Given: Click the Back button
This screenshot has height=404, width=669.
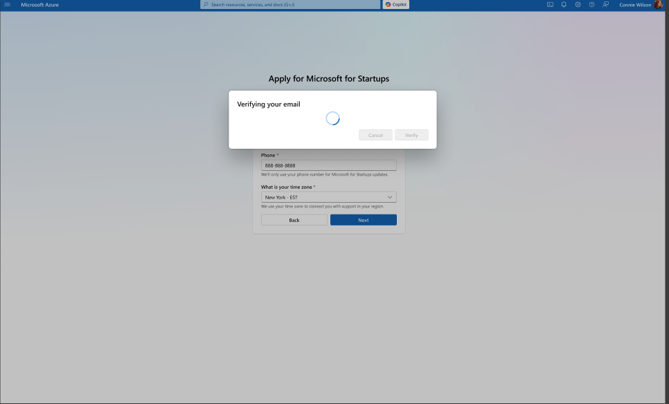Looking at the screenshot, I should [294, 220].
